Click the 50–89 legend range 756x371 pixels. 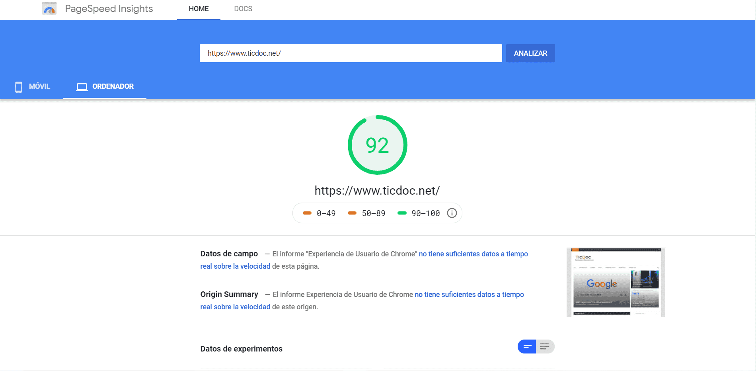[x=373, y=213]
